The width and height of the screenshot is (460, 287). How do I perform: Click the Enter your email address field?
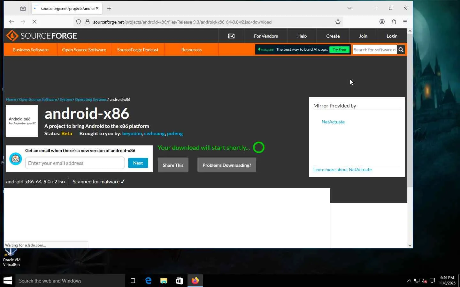[x=75, y=163]
